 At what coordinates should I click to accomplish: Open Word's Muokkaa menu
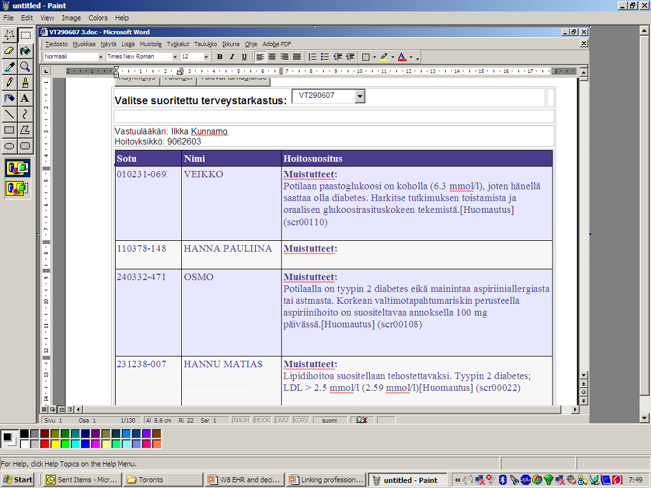84,44
